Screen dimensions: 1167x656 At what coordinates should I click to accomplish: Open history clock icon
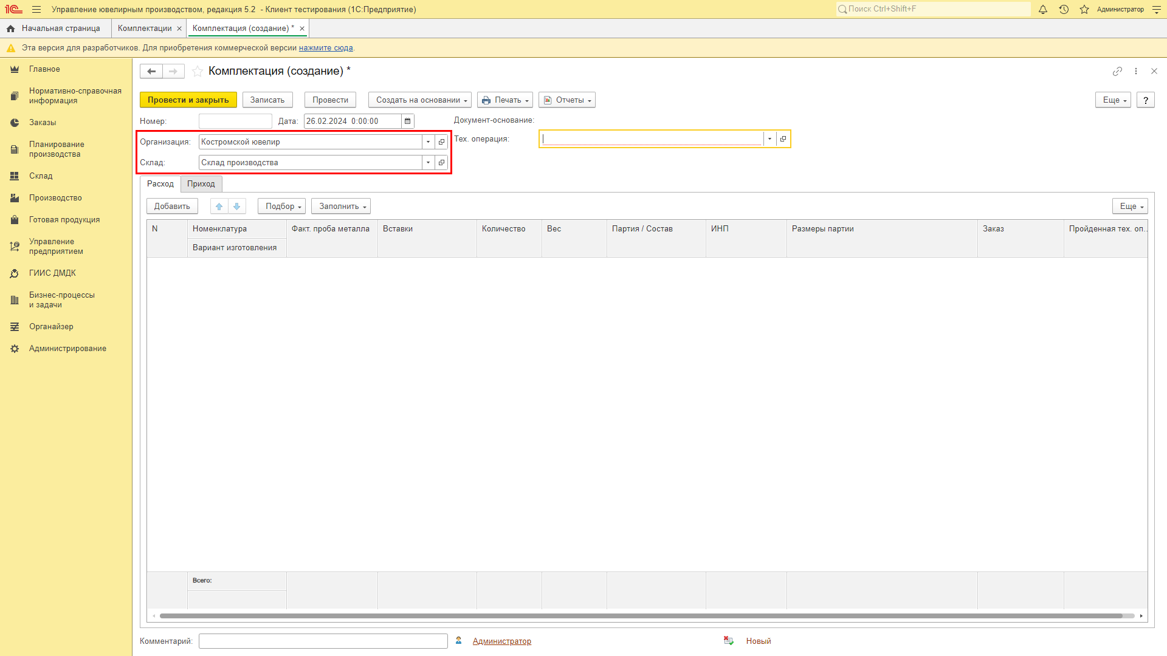pyautogui.click(x=1064, y=9)
